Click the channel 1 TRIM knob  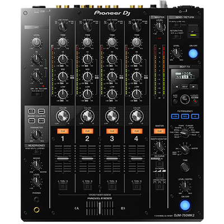point(63,43)
